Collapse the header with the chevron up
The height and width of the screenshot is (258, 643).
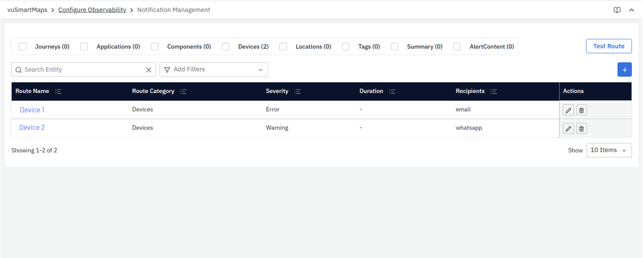pyautogui.click(x=631, y=10)
